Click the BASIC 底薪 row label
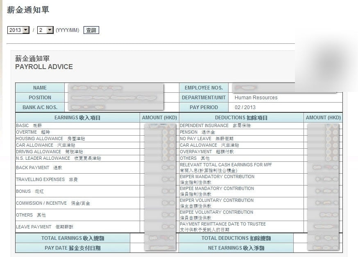This screenshot has height=257, width=358. coord(29,125)
